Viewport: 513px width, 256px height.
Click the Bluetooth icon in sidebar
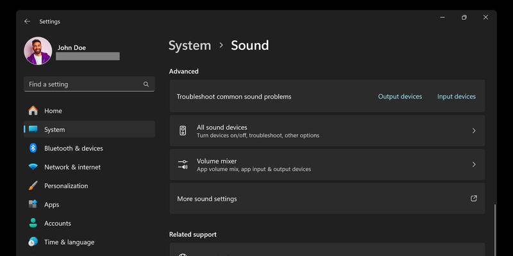pos(33,148)
